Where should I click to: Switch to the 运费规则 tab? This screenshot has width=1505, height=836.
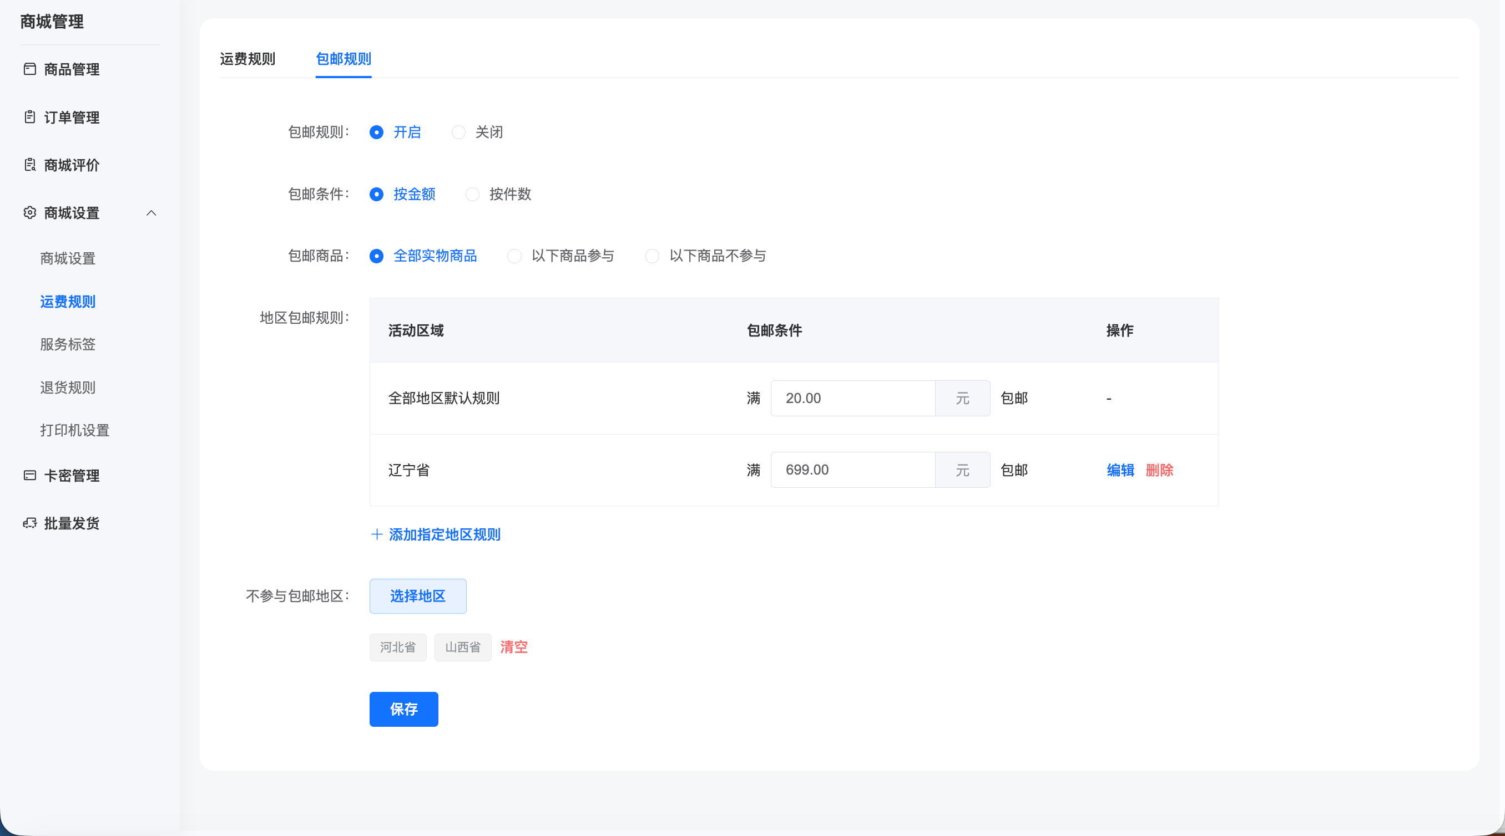point(248,59)
